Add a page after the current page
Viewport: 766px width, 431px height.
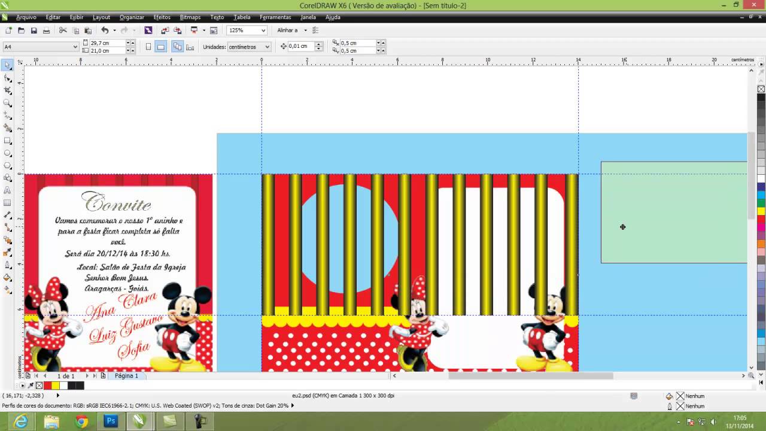104,376
